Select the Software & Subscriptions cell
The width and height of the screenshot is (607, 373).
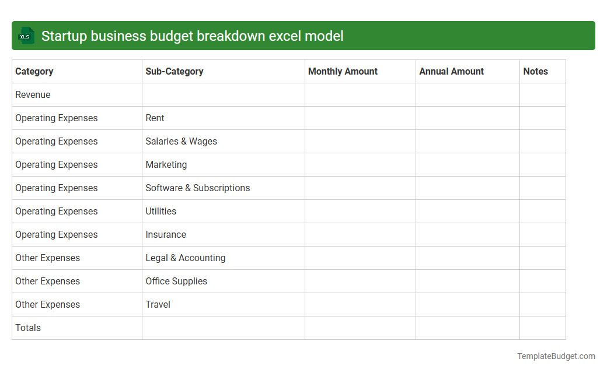point(198,188)
